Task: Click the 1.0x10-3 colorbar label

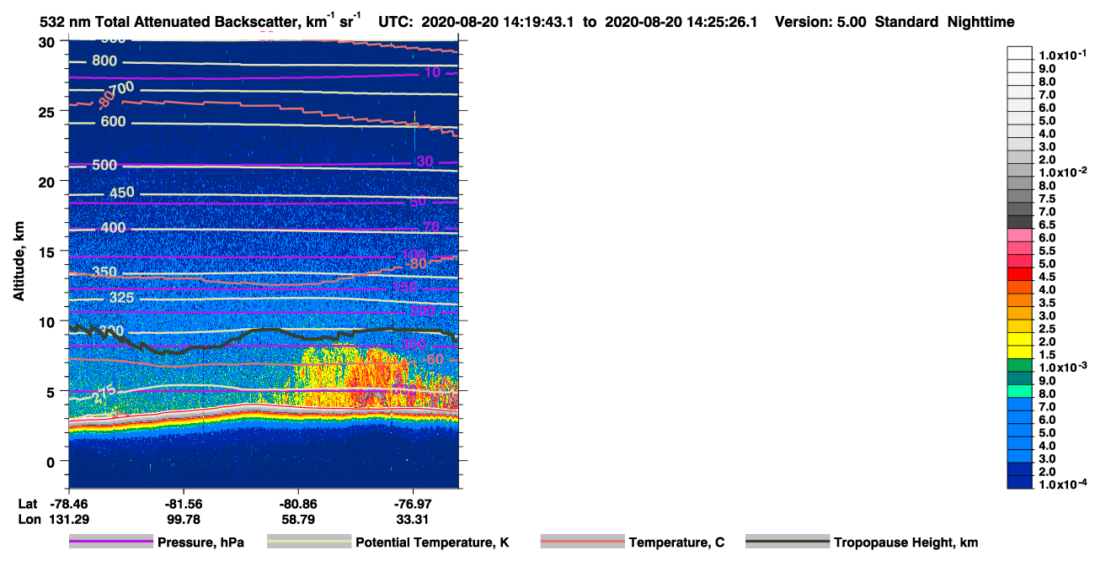Action: pos(1064,368)
